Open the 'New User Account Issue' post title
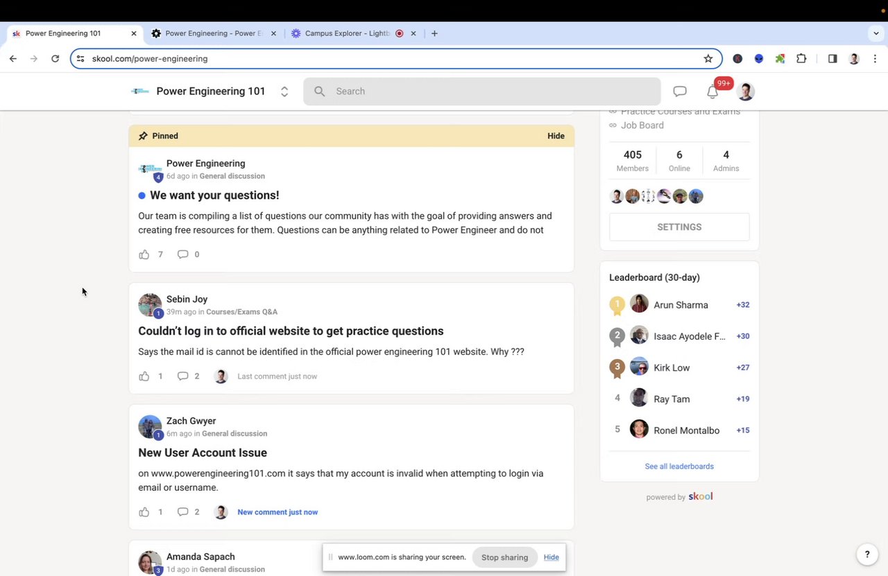Screen dimensions: 888x576 (x=203, y=453)
